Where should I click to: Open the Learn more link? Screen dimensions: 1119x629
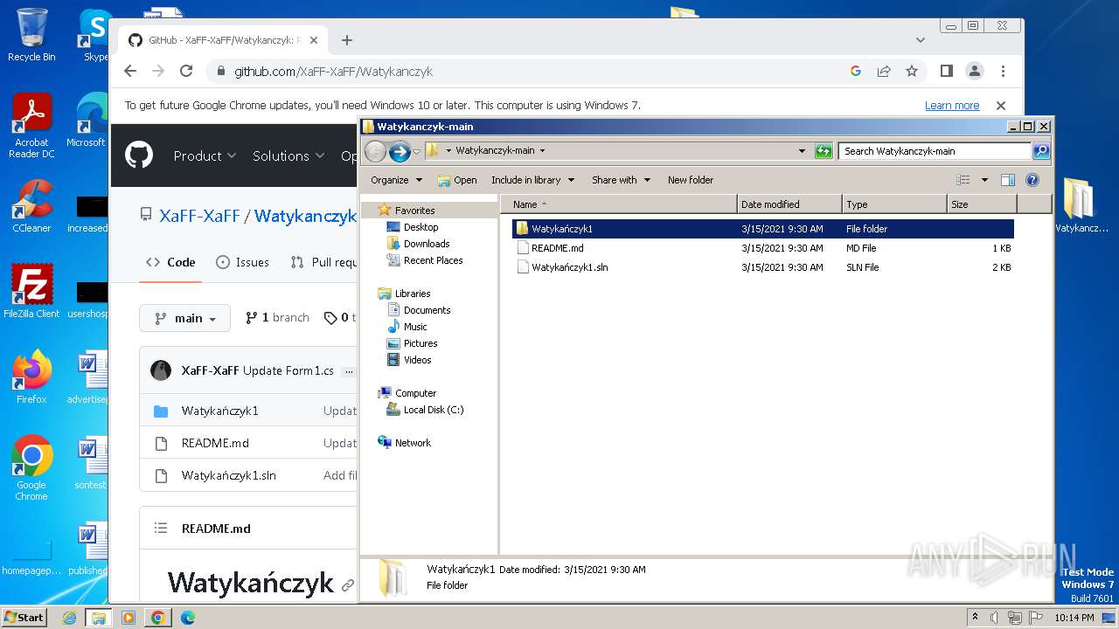tap(952, 106)
